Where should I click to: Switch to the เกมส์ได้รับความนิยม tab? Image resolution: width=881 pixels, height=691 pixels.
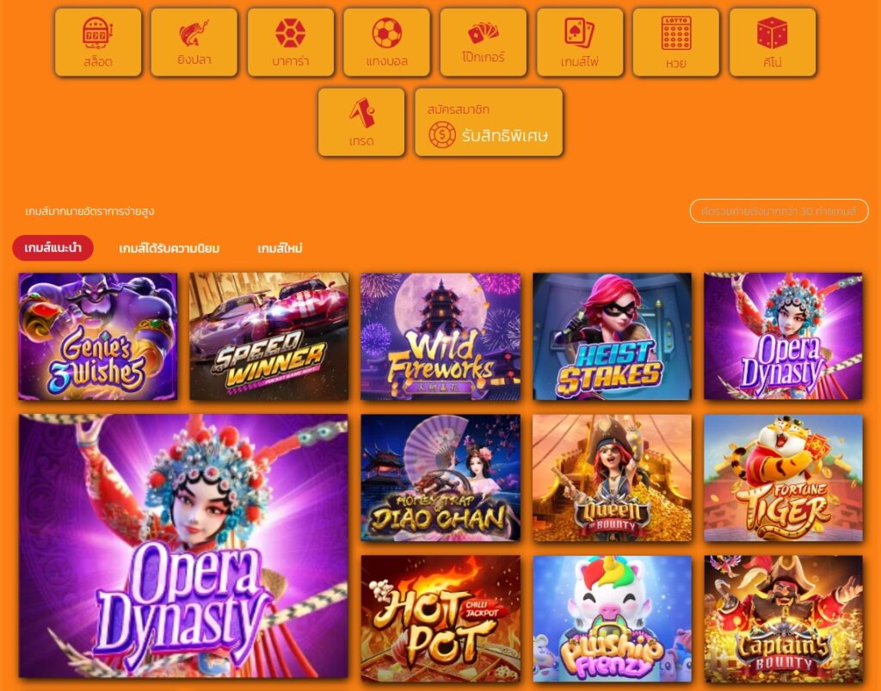[169, 249]
